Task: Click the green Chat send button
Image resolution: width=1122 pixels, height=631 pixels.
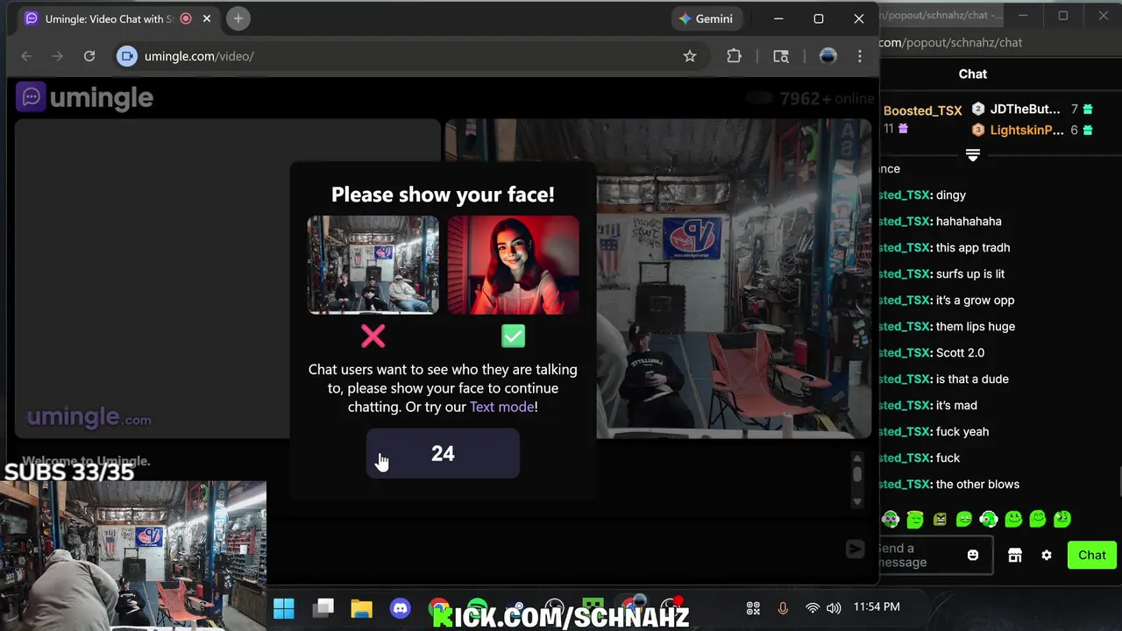Action: [1091, 555]
